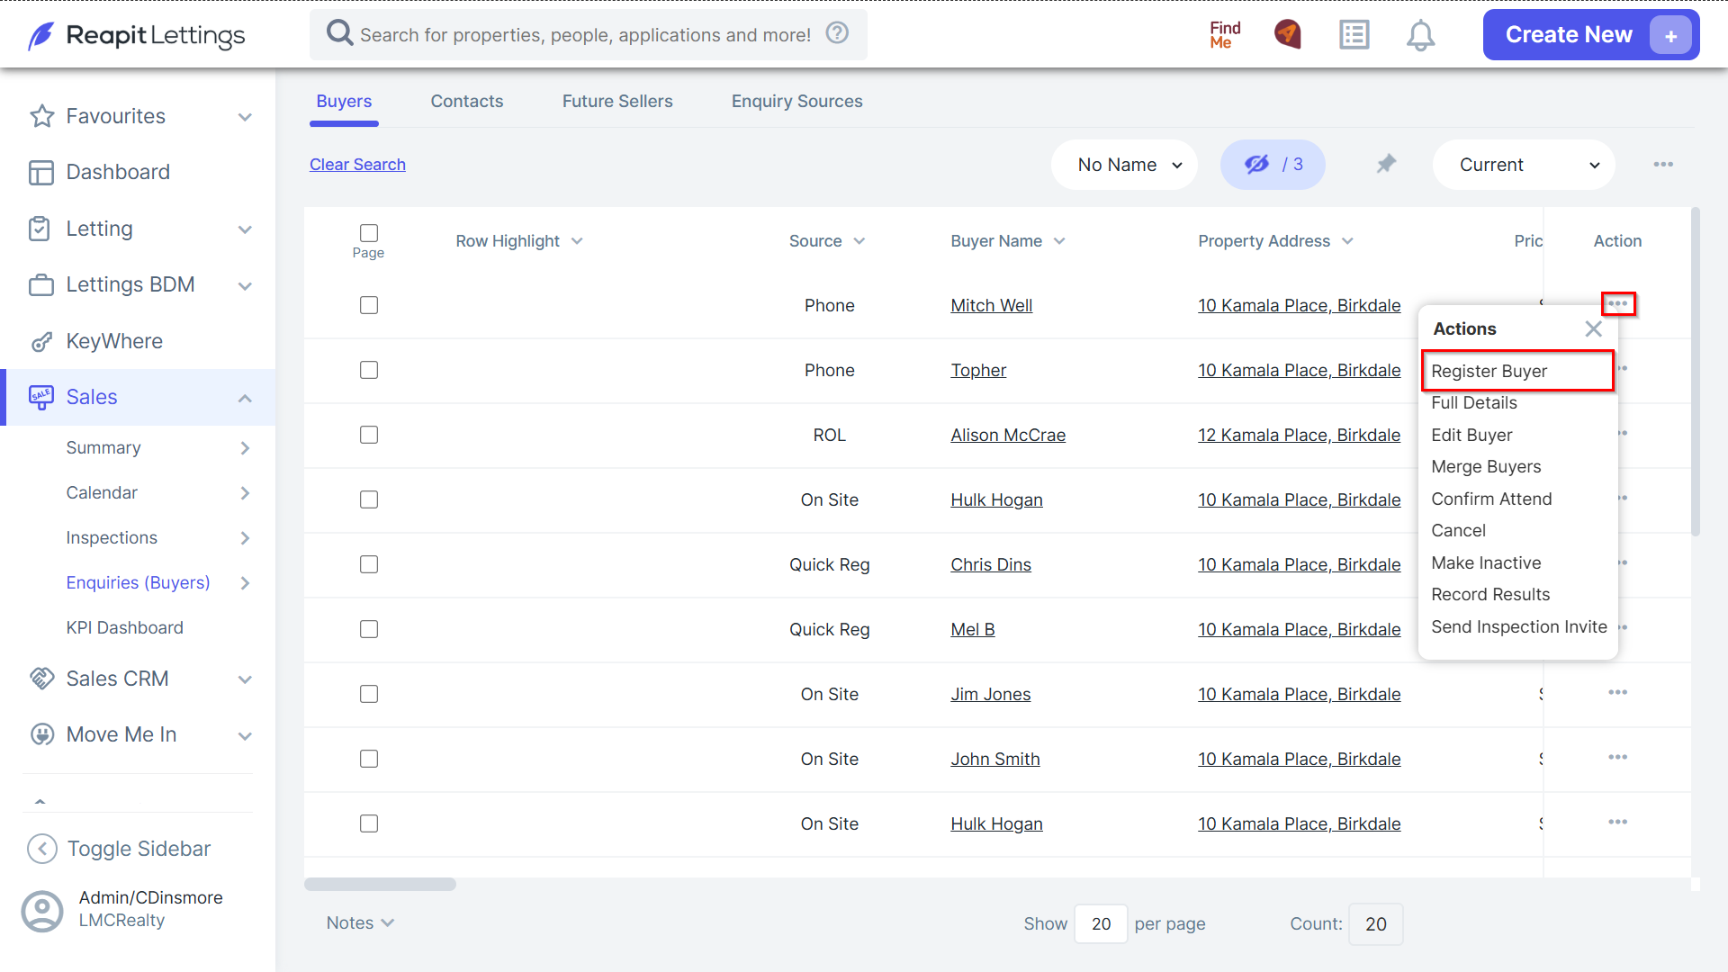Screen dimensions: 1728x972
Task: Click the pin icon near Current filter
Action: coord(1386,164)
